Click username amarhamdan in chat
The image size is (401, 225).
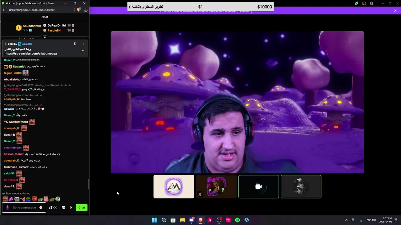[13, 147]
